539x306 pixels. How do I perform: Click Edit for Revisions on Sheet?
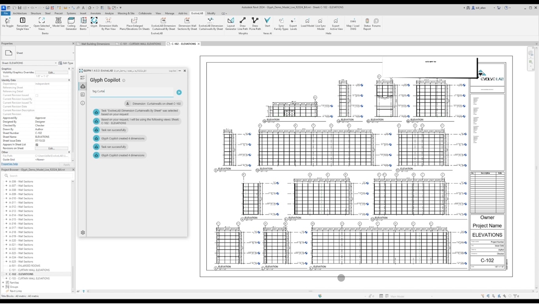51,149
